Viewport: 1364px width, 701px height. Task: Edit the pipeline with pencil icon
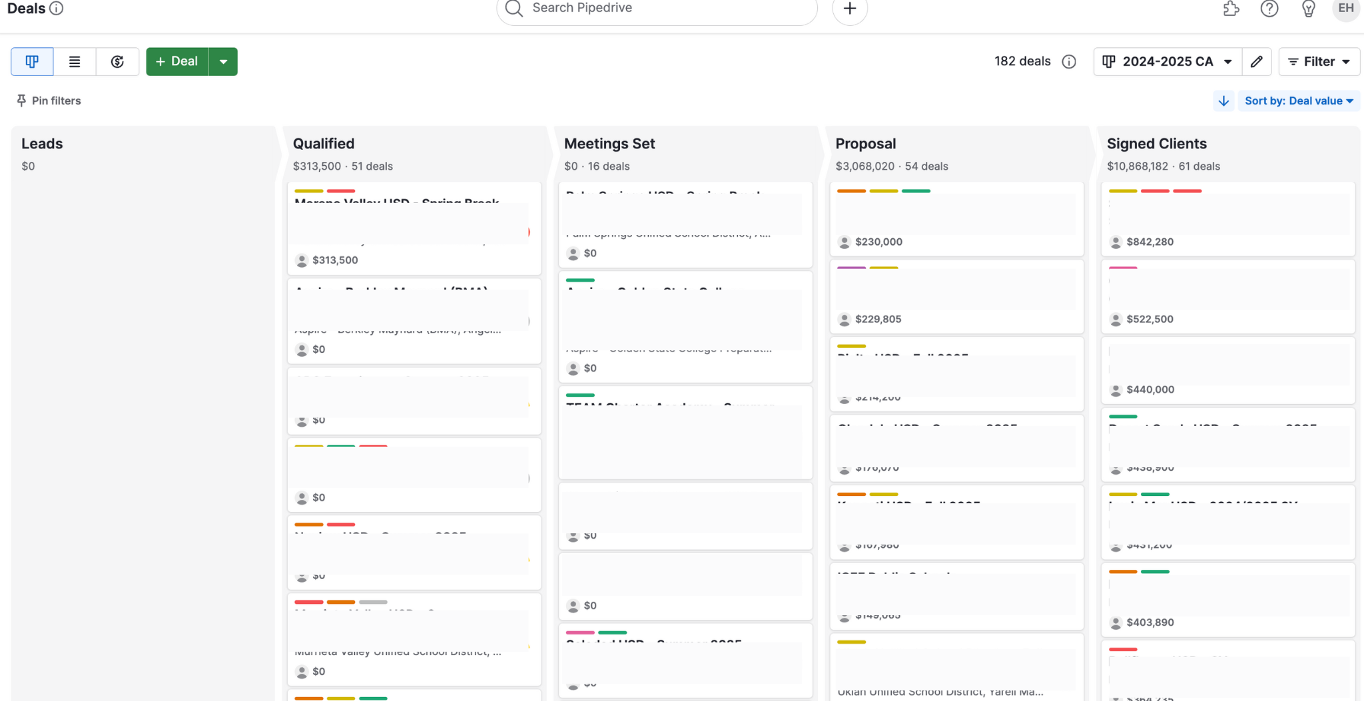point(1257,61)
